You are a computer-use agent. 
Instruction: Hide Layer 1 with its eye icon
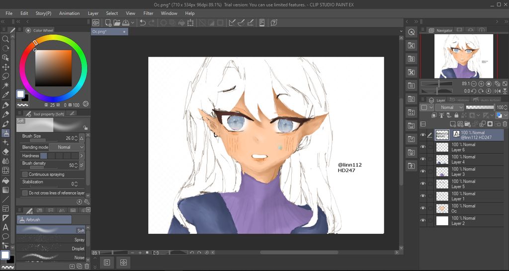[423, 196]
